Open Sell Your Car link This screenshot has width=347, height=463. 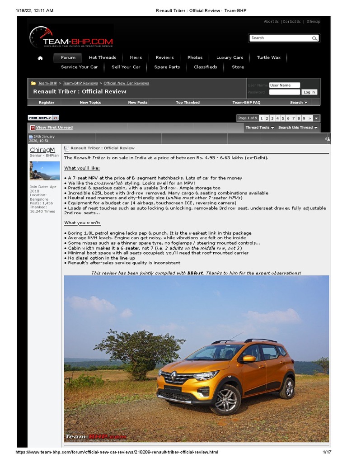point(126,67)
